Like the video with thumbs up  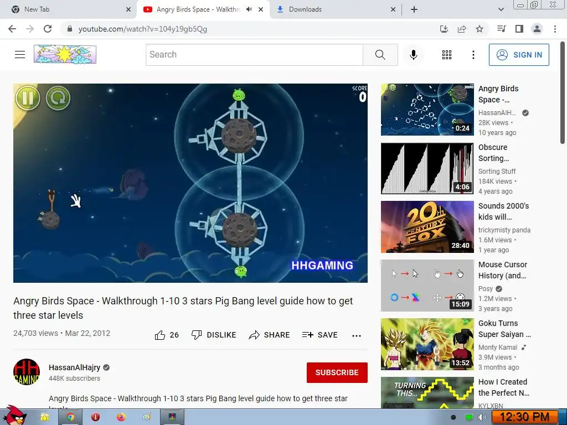click(160, 335)
